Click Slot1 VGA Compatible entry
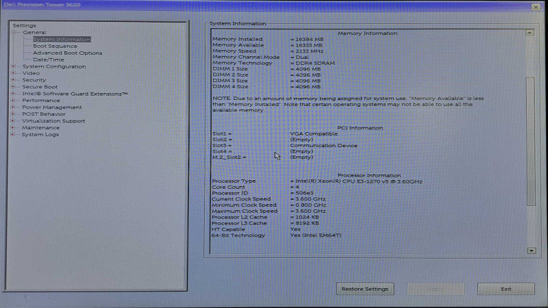This screenshot has height=308, width=548. click(314, 133)
